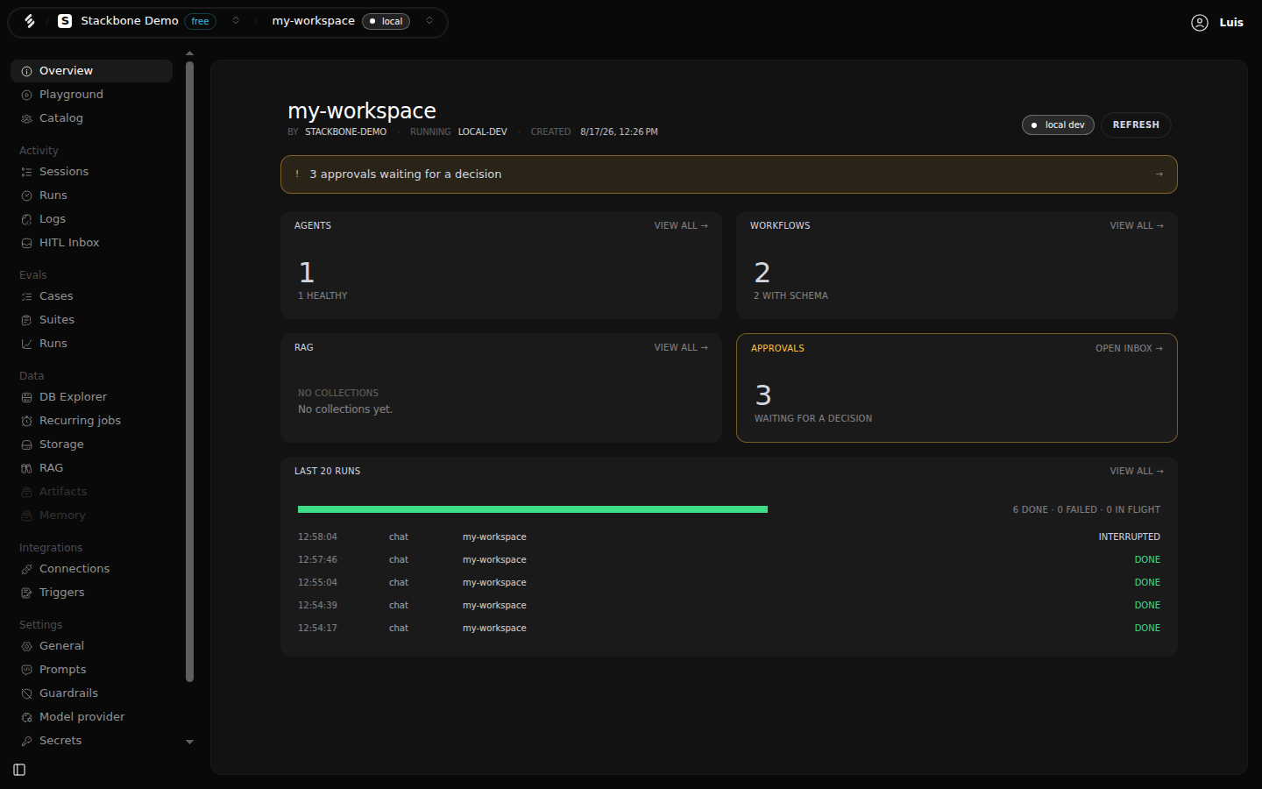Click the Catalog icon in sidebar
Image resolution: width=1262 pixels, height=789 pixels.
pyautogui.click(x=27, y=118)
